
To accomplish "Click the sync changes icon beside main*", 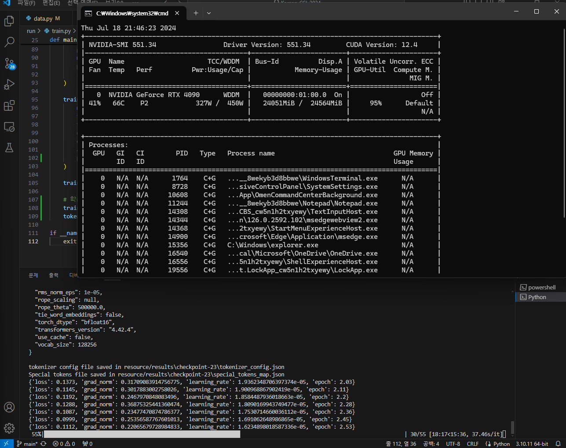I will tap(43, 444).
